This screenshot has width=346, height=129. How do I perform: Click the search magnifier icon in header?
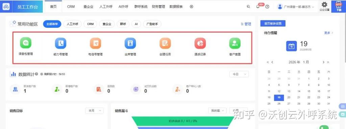[248, 7]
